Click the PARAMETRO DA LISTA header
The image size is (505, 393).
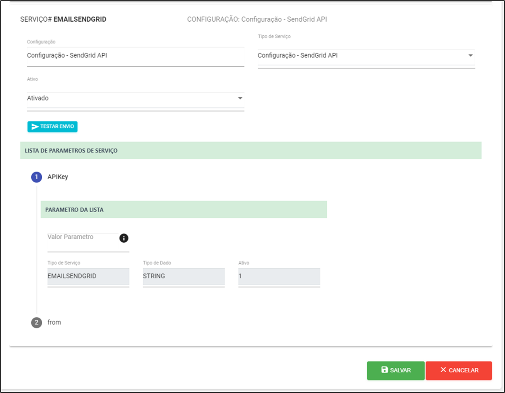(x=184, y=209)
